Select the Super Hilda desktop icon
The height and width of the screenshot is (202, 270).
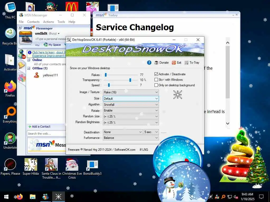pos(31,167)
